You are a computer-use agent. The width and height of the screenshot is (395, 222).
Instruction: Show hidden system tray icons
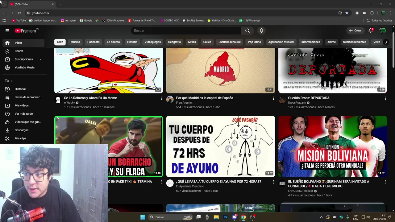click(321, 217)
